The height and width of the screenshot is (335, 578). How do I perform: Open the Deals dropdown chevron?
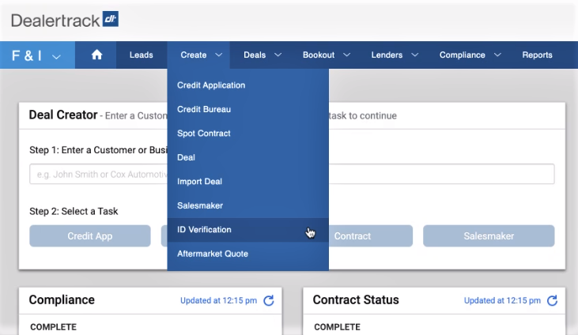coord(278,55)
